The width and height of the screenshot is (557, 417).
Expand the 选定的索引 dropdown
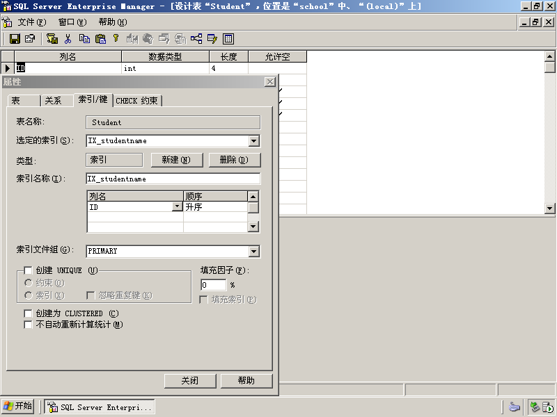coord(253,141)
